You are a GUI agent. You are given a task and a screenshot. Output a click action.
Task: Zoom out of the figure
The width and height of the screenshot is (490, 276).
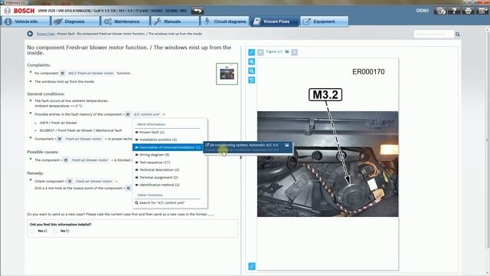[252, 71]
